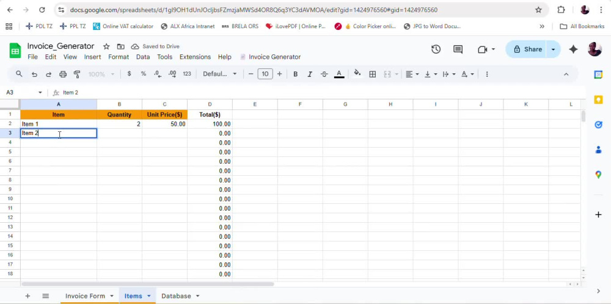
Task: Toggle italic formatting
Action: tap(310, 74)
